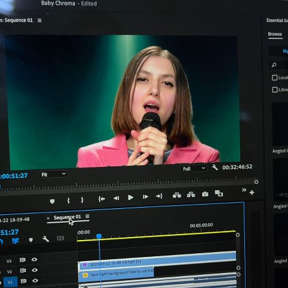The width and height of the screenshot is (288, 288).
Task: Click the blue timeline playhead handle
Action: (99, 236)
